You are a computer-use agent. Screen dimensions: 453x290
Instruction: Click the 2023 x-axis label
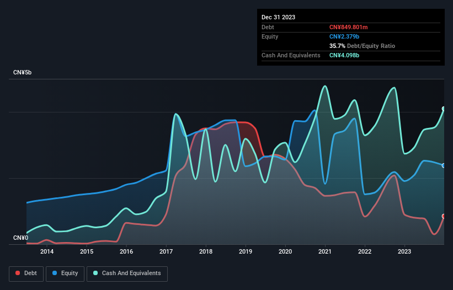404,251
